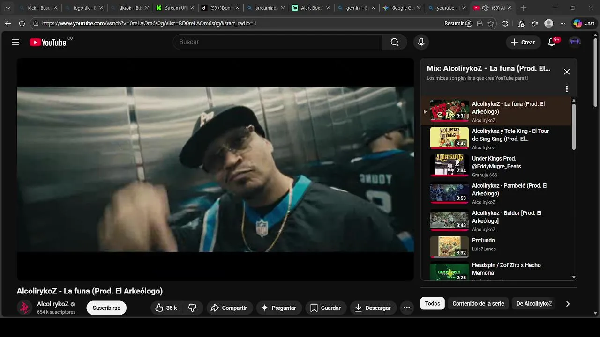
Task: Add this page to favorites star
Action: (x=491, y=23)
